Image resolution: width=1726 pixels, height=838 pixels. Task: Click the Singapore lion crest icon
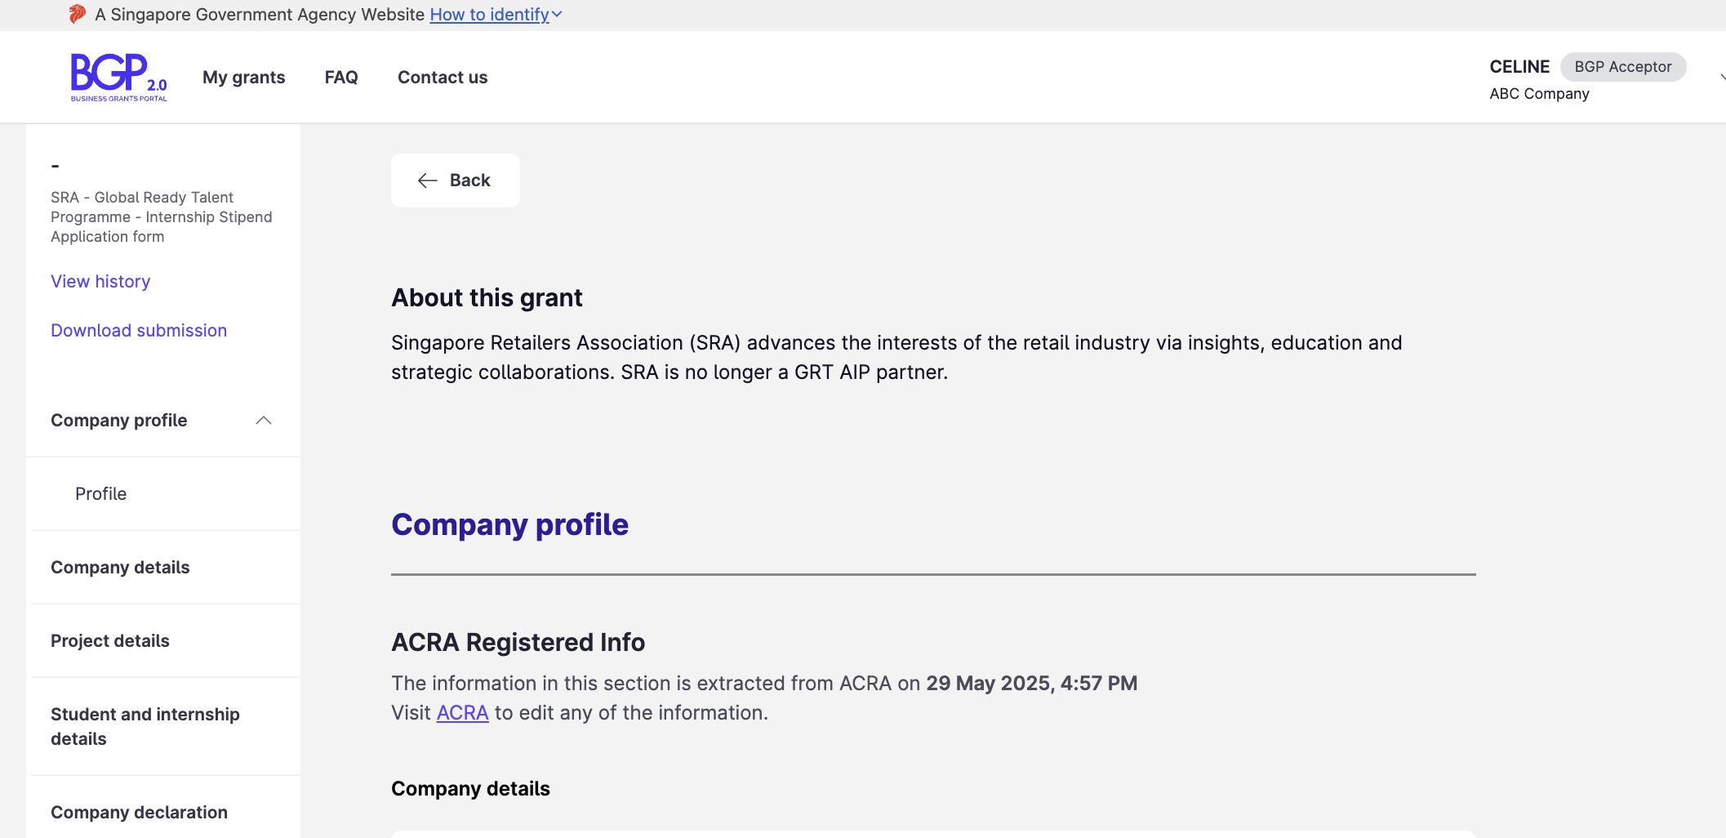coord(78,14)
